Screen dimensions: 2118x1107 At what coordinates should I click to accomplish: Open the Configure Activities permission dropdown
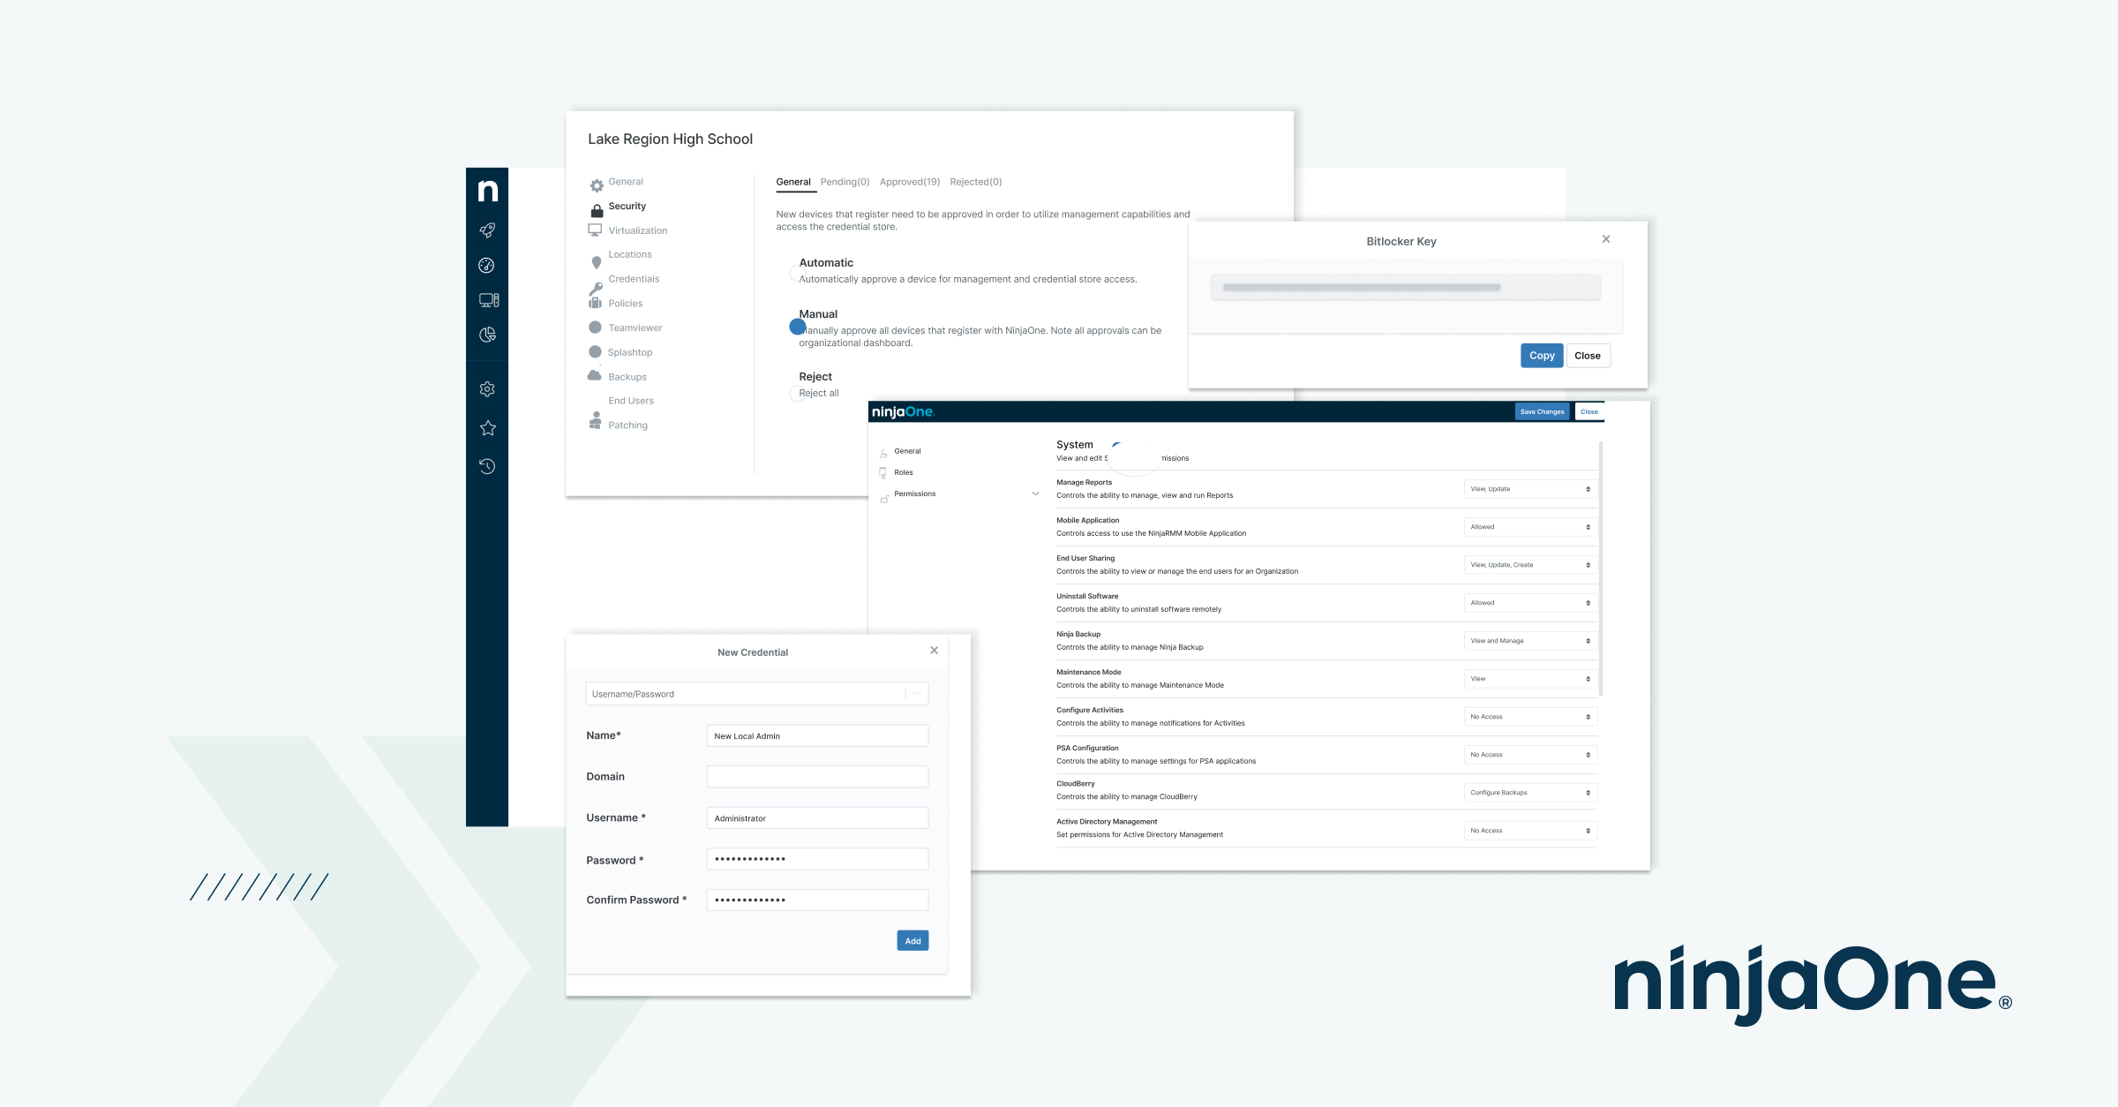pyautogui.click(x=1530, y=717)
